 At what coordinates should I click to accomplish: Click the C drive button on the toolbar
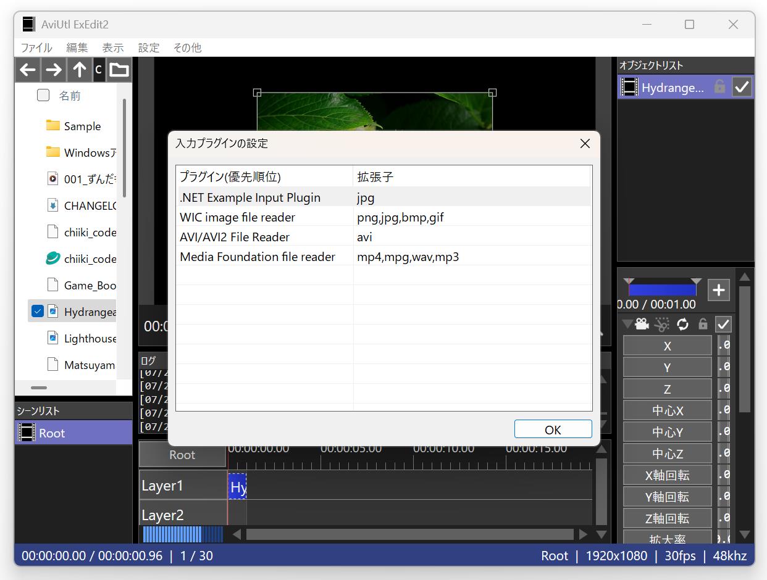pos(98,70)
